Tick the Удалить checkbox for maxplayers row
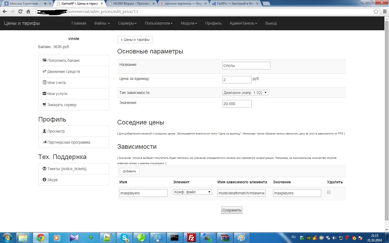Viewport: 389px width, 243px height. pyautogui.click(x=328, y=192)
